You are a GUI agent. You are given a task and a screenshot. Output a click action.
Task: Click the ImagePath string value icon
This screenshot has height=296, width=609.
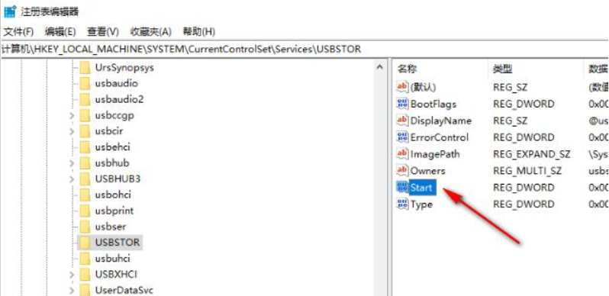tap(402, 154)
